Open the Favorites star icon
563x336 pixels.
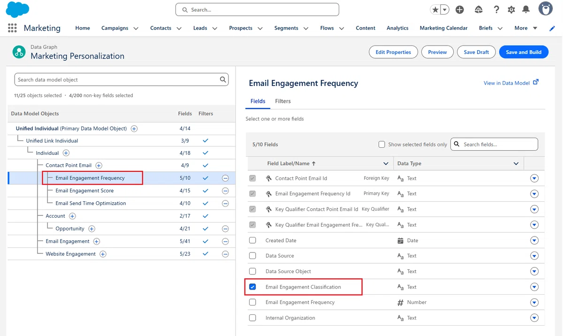pos(435,9)
